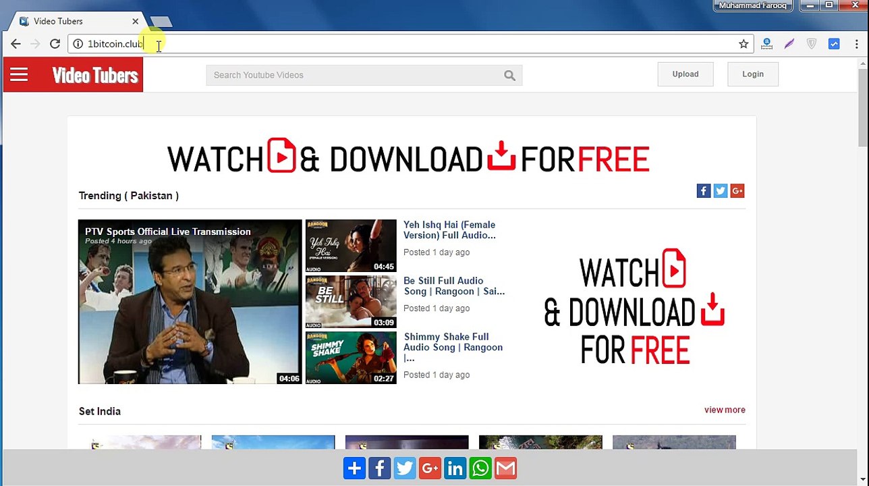This screenshot has width=869, height=486.
Task: Open the Be Still Full Audio Song title link
Action: (454, 286)
